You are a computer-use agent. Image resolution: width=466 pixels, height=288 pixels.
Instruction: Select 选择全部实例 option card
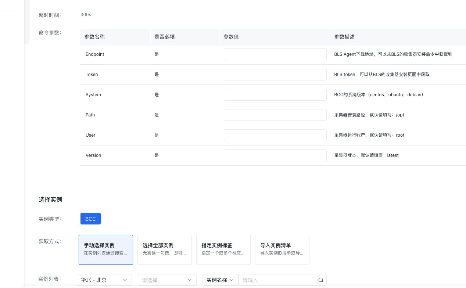pos(165,249)
